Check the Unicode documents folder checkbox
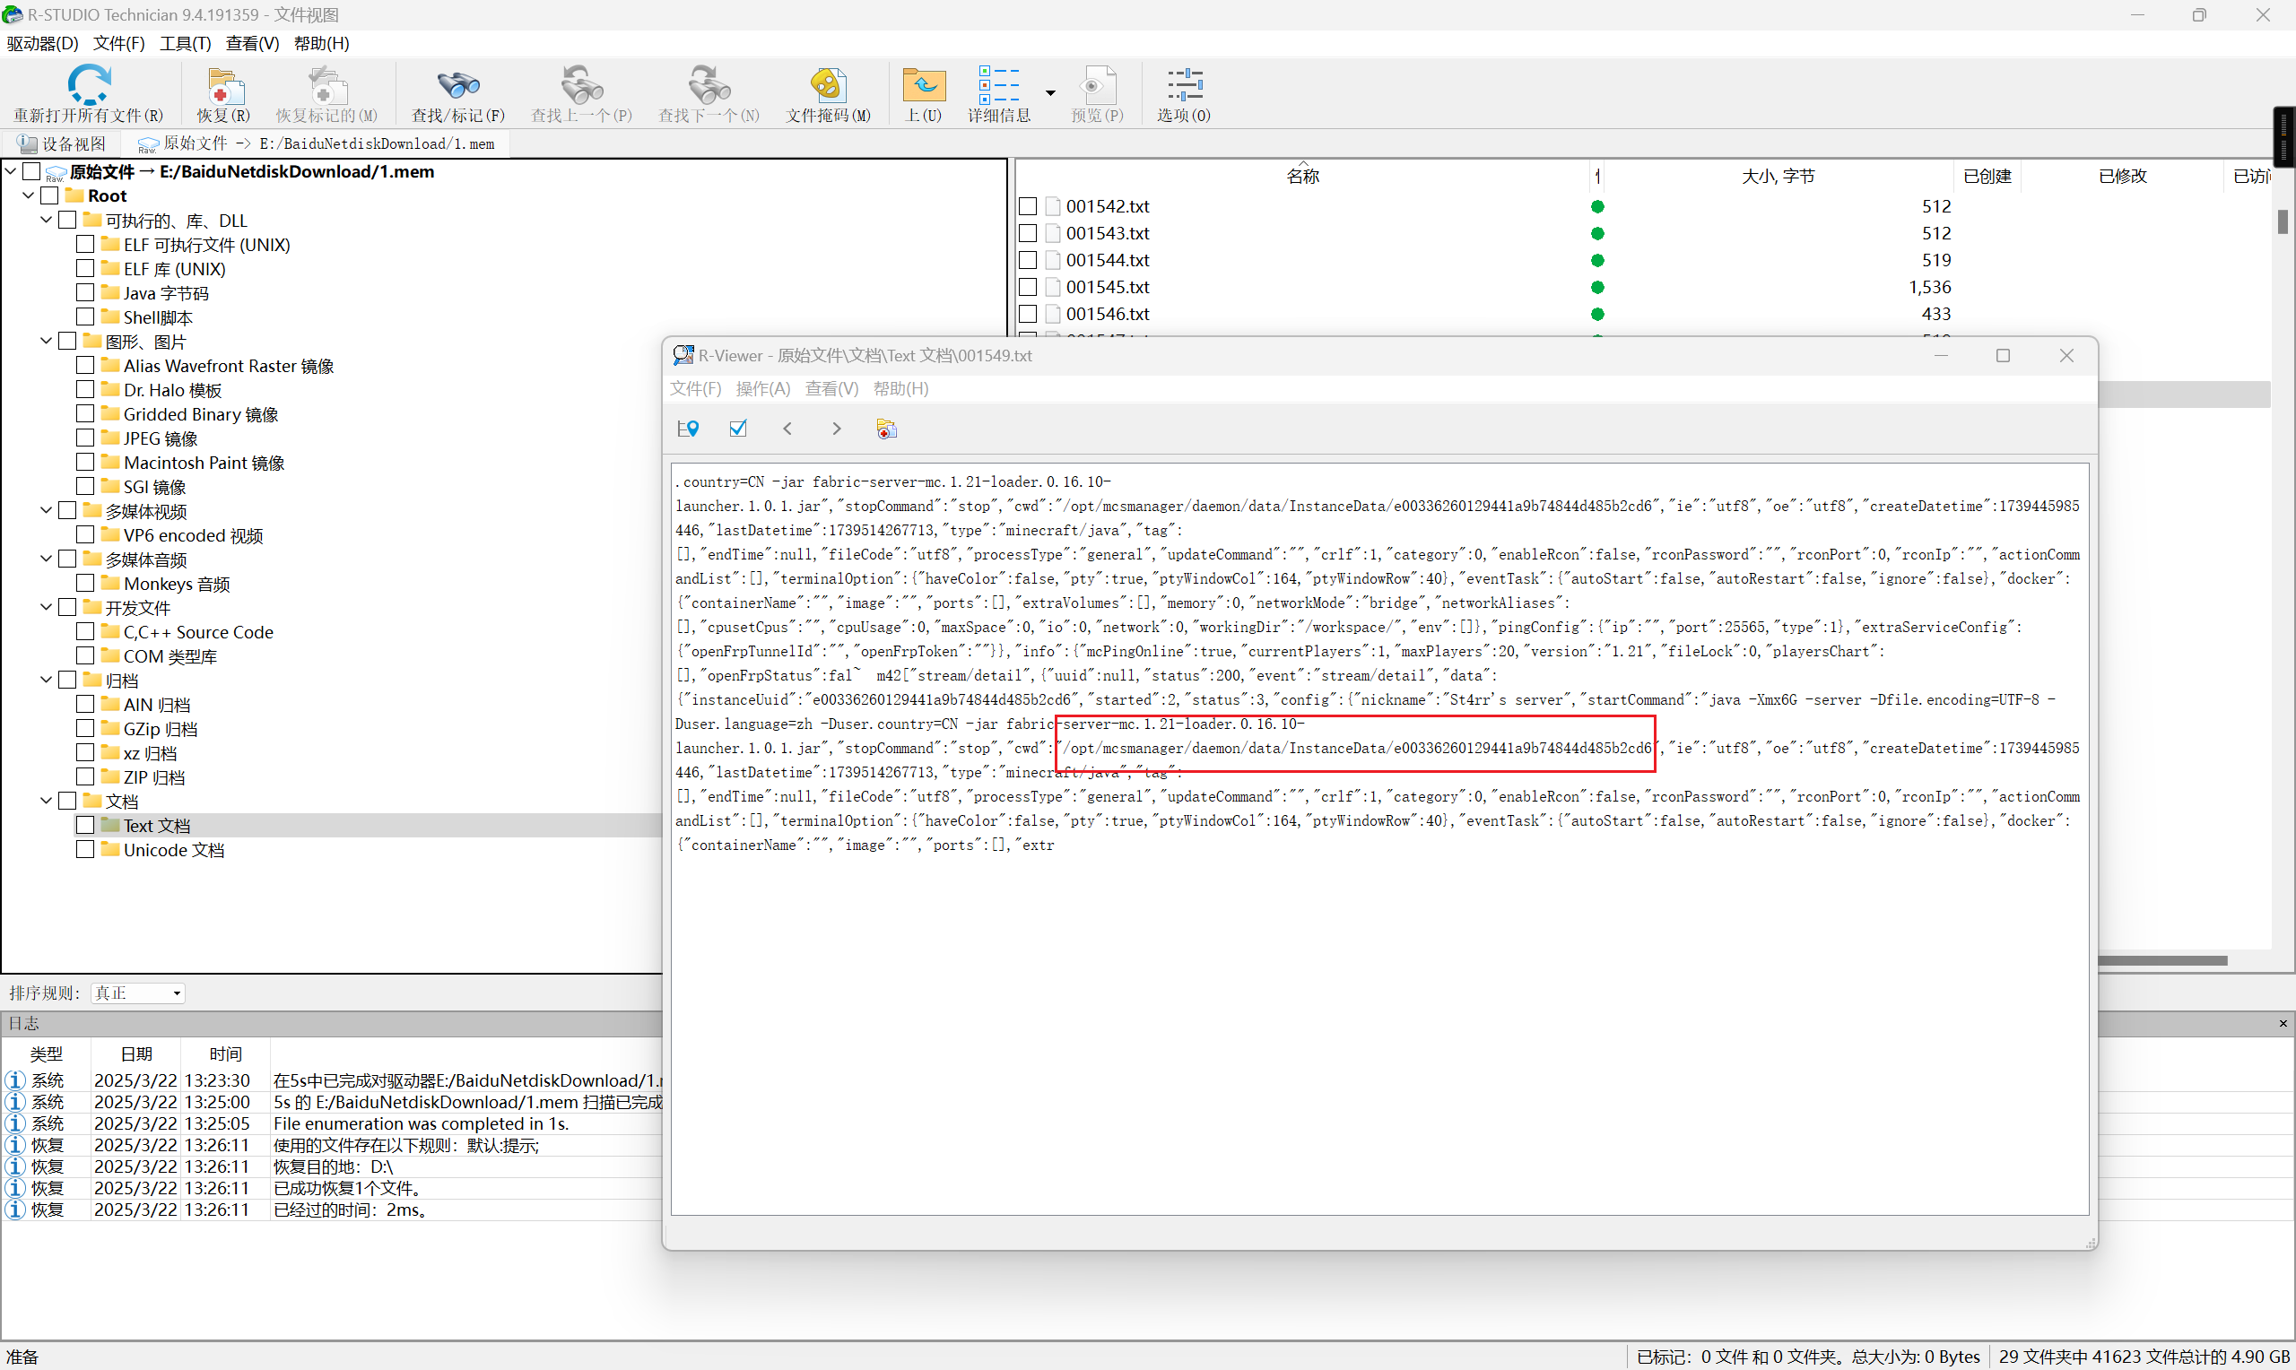The height and width of the screenshot is (1370, 2296). [x=85, y=849]
